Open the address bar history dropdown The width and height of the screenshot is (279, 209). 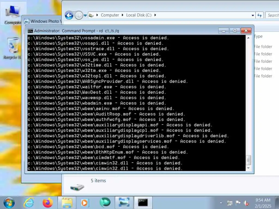tap(253, 16)
